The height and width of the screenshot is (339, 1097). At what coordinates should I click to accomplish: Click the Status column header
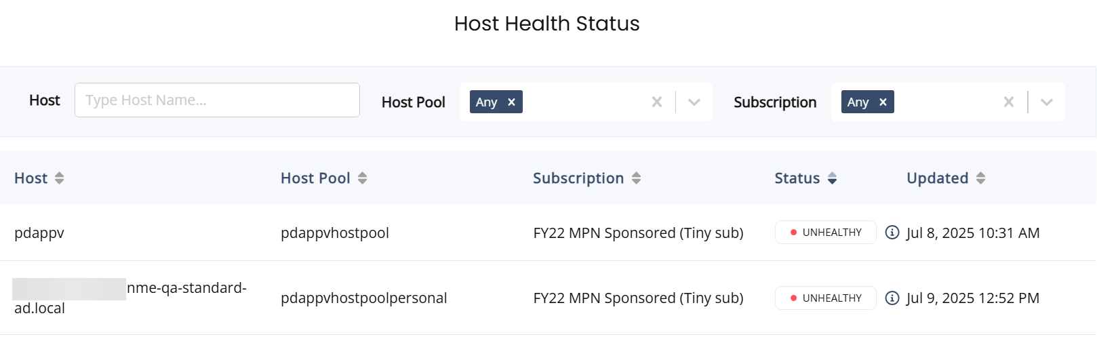797,178
